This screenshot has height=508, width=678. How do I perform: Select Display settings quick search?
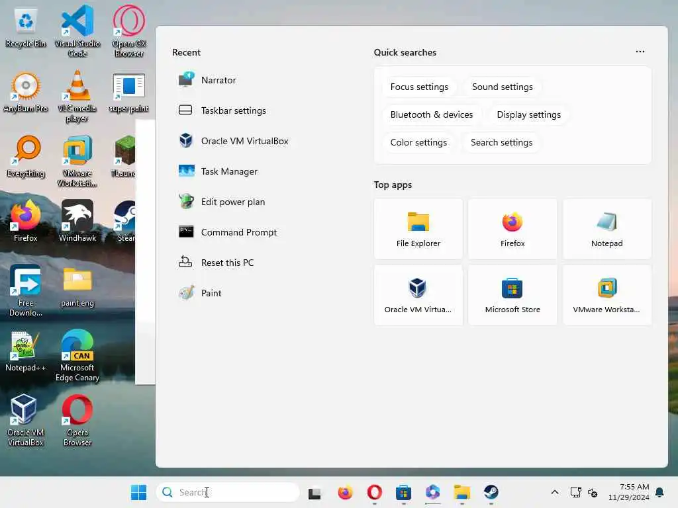click(x=528, y=114)
